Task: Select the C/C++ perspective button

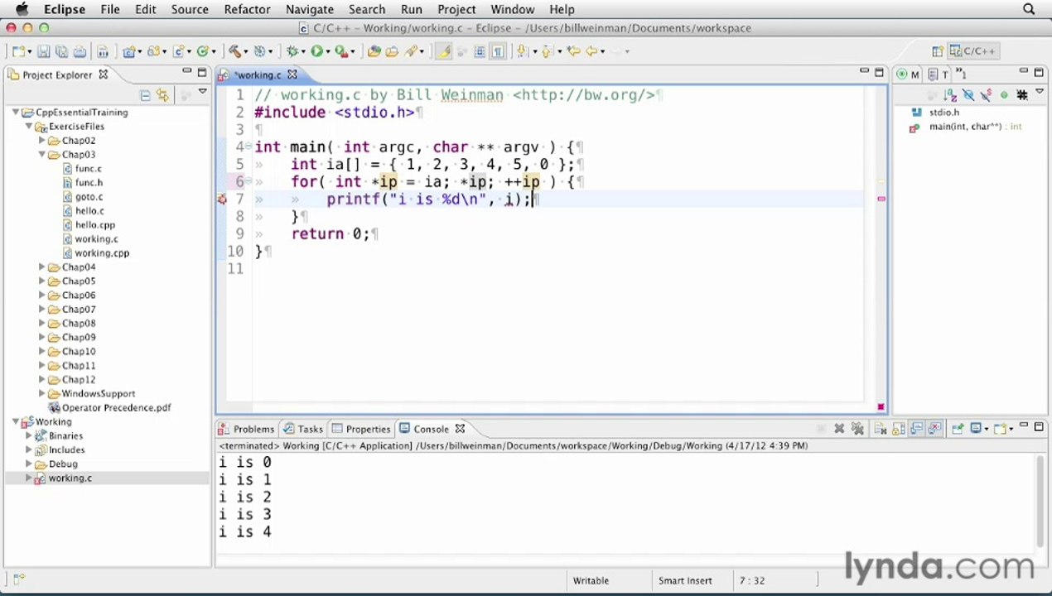Action: [x=972, y=51]
